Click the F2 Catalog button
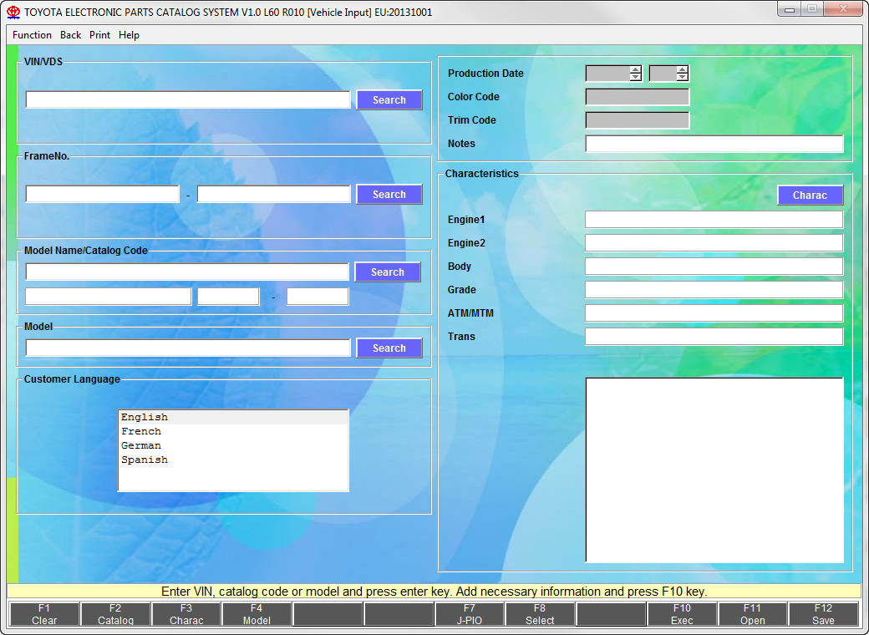This screenshot has width=869, height=635. click(115, 614)
